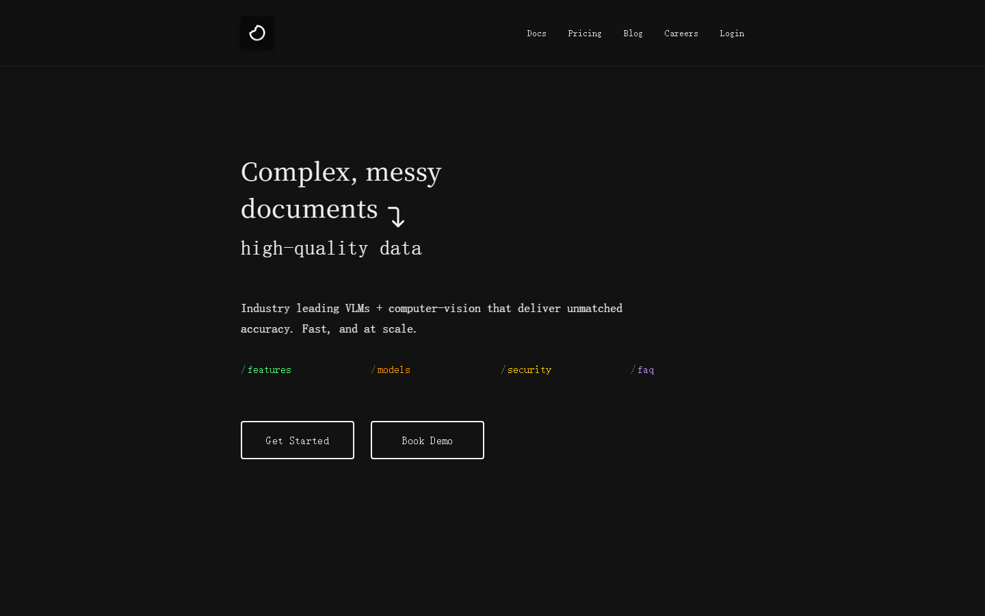Jump to the /models section

(x=391, y=370)
